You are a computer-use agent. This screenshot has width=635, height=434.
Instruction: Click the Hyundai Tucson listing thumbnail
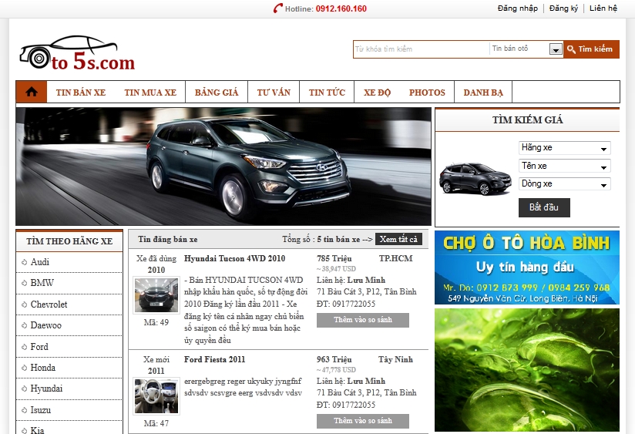(156, 295)
